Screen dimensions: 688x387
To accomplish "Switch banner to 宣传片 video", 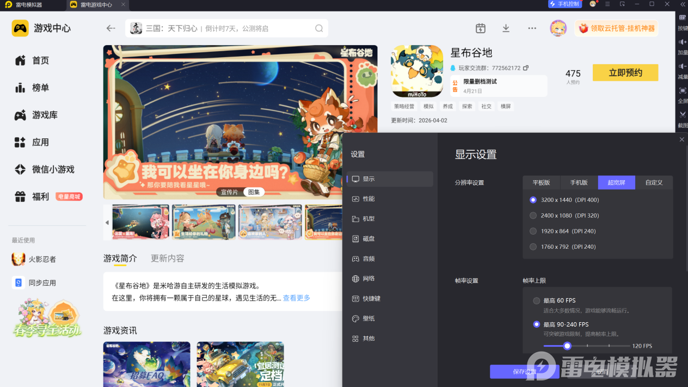I will (229, 192).
